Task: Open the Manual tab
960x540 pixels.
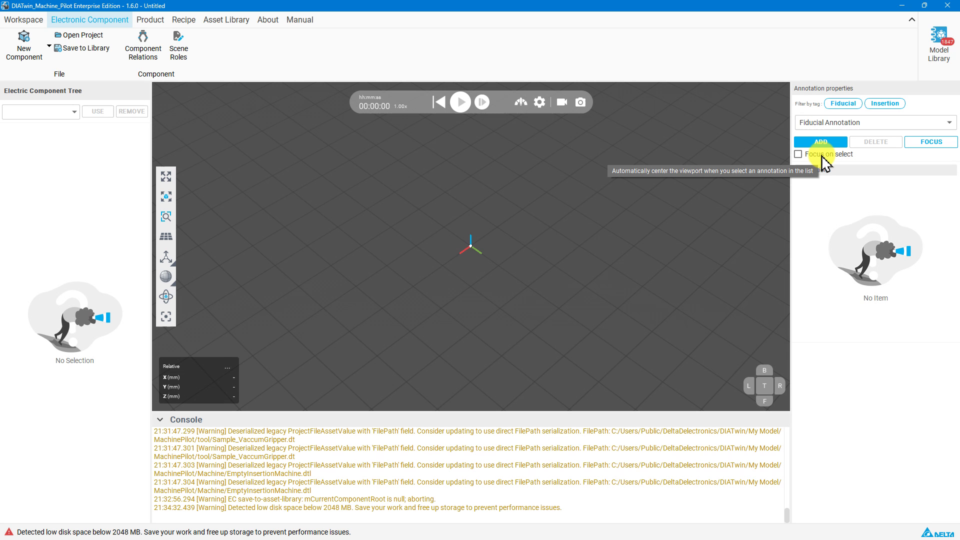Action: [300, 20]
